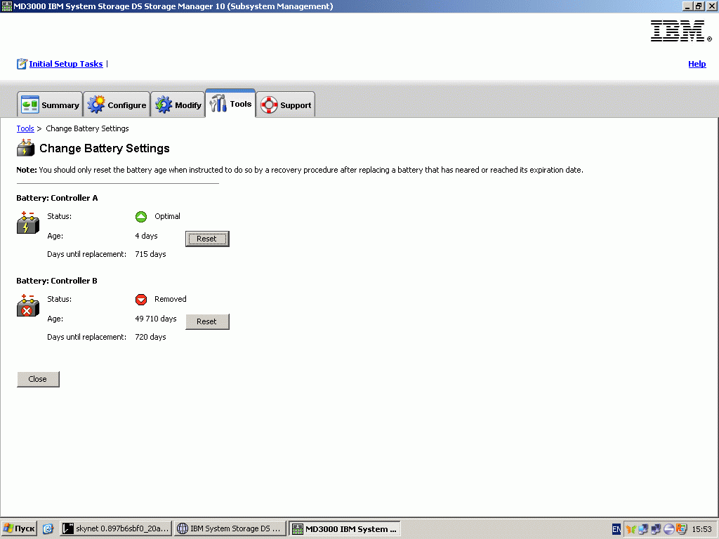Image resolution: width=719 pixels, height=539 pixels.
Task: Click the Controller B removed battery icon
Action: click(27, 305)
